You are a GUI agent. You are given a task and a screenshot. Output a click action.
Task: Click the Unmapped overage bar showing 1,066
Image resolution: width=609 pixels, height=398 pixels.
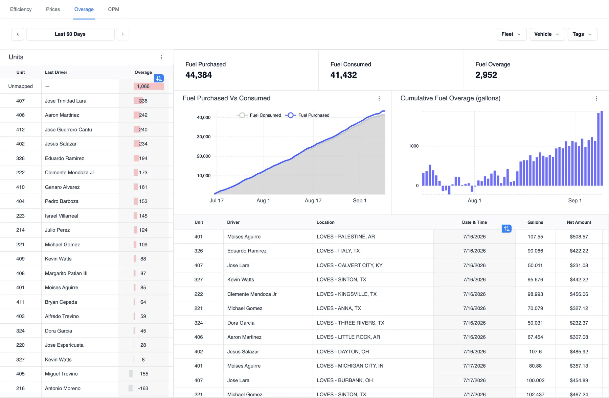pos(149,86)
